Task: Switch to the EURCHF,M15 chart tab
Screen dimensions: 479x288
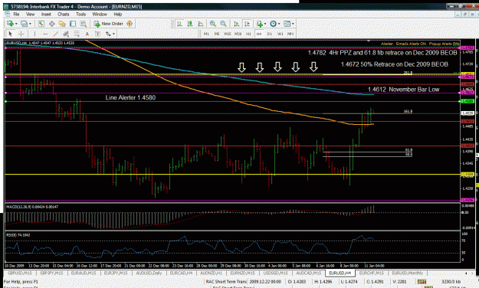Action: [371, 273]
